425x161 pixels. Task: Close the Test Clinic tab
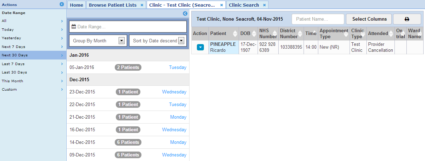point(221,5)
